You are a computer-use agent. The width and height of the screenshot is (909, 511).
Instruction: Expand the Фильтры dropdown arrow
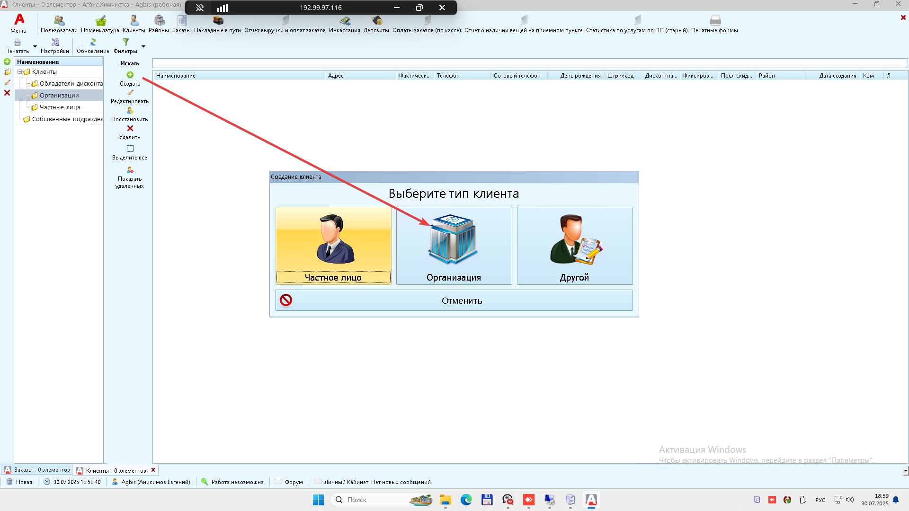point(143,46)
